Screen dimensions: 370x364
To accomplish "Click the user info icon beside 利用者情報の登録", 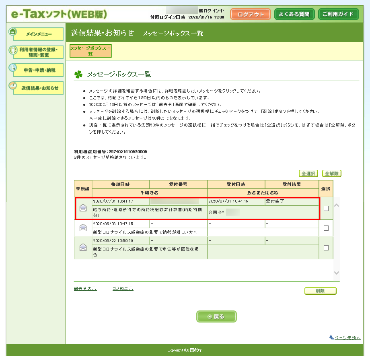I will [12, 51].
